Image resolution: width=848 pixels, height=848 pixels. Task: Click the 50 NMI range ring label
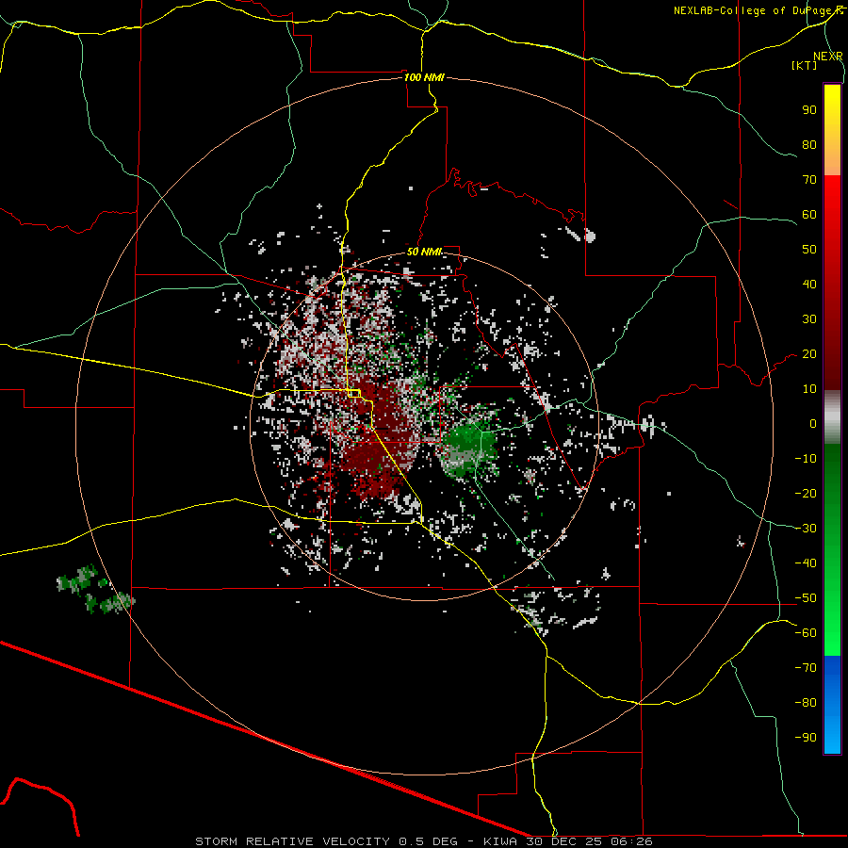[x=424, y=252]
